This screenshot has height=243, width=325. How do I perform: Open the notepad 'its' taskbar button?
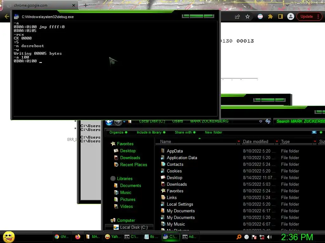point(151,237)
